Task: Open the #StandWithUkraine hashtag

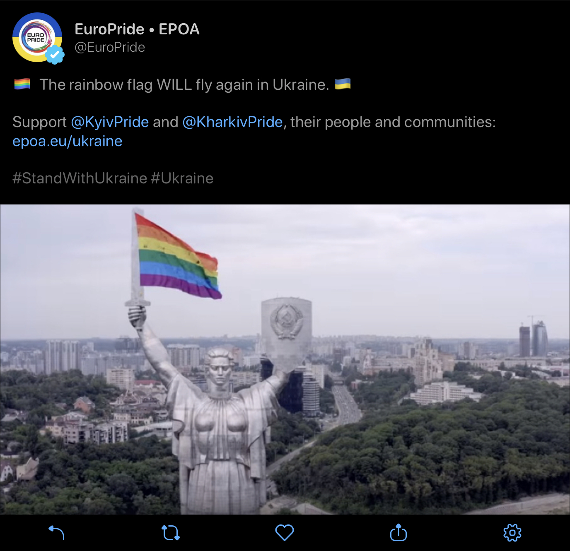Action: point(80,178)
